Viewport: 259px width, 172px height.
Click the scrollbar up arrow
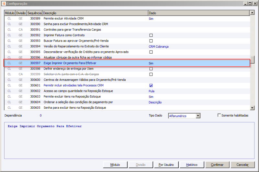252,13
